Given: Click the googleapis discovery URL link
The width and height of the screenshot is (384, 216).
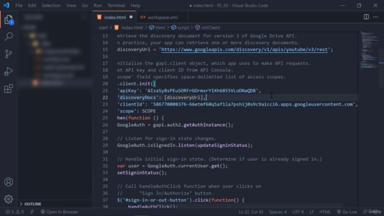Looking at the screenshot, I should click(244, 49).
